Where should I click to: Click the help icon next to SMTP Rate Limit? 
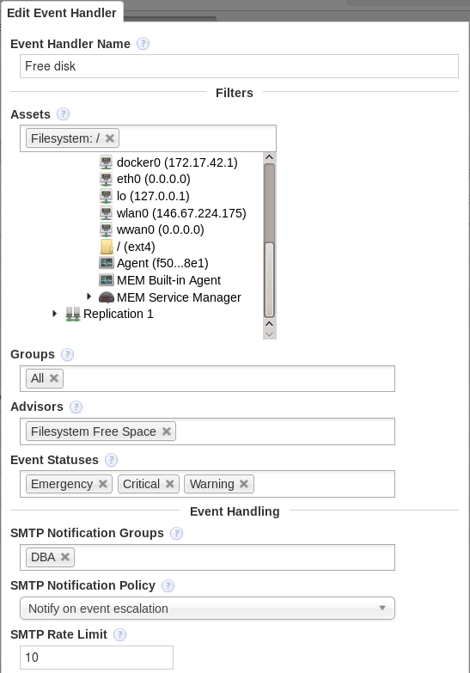[119, 635]
